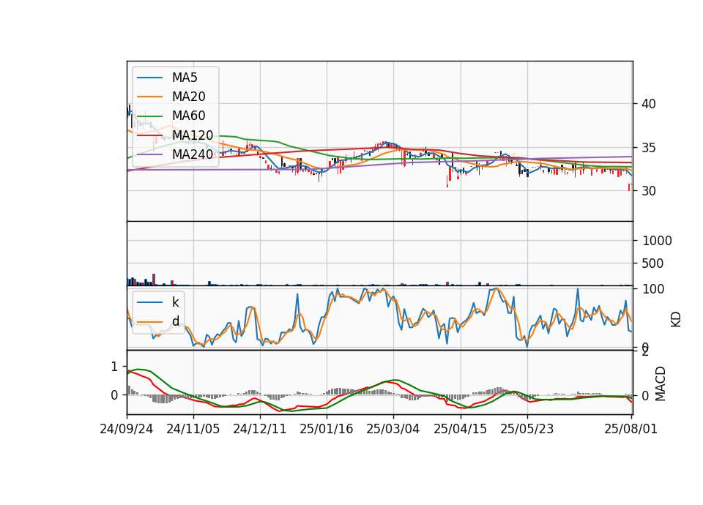Click the 24/11/05 date label
This screenshot has height=505, width=703.
pyautogui.click(x=193, y=429)
